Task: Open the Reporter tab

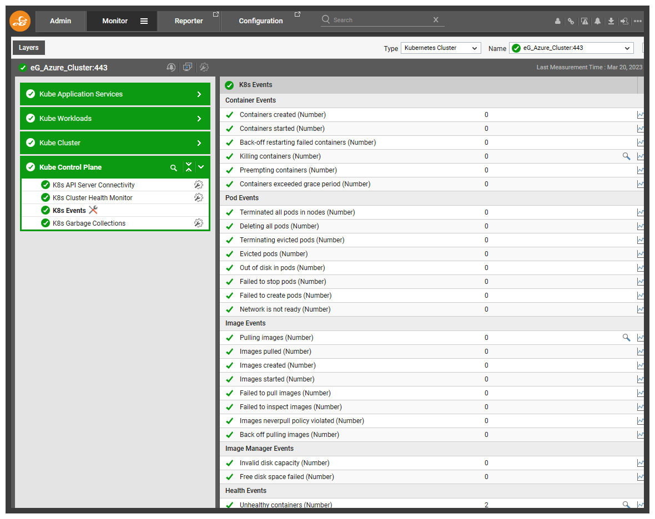Action: click(189, 21)
